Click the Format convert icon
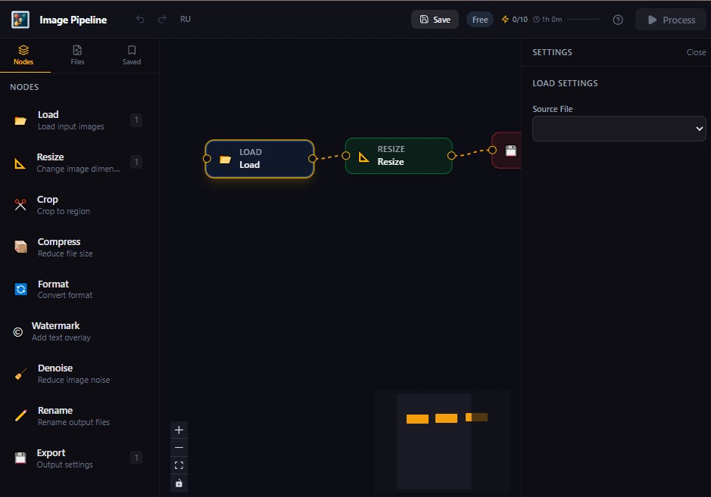The height and width of the screenshot is (497, 711). pos(21,289)
